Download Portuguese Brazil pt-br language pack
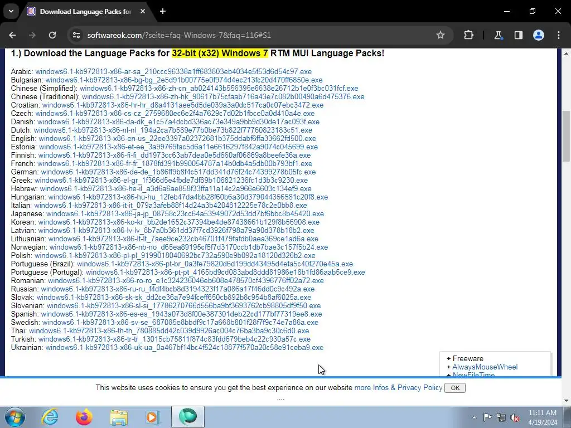This screenshot has width=571, height=428. (x=215, y=264)
